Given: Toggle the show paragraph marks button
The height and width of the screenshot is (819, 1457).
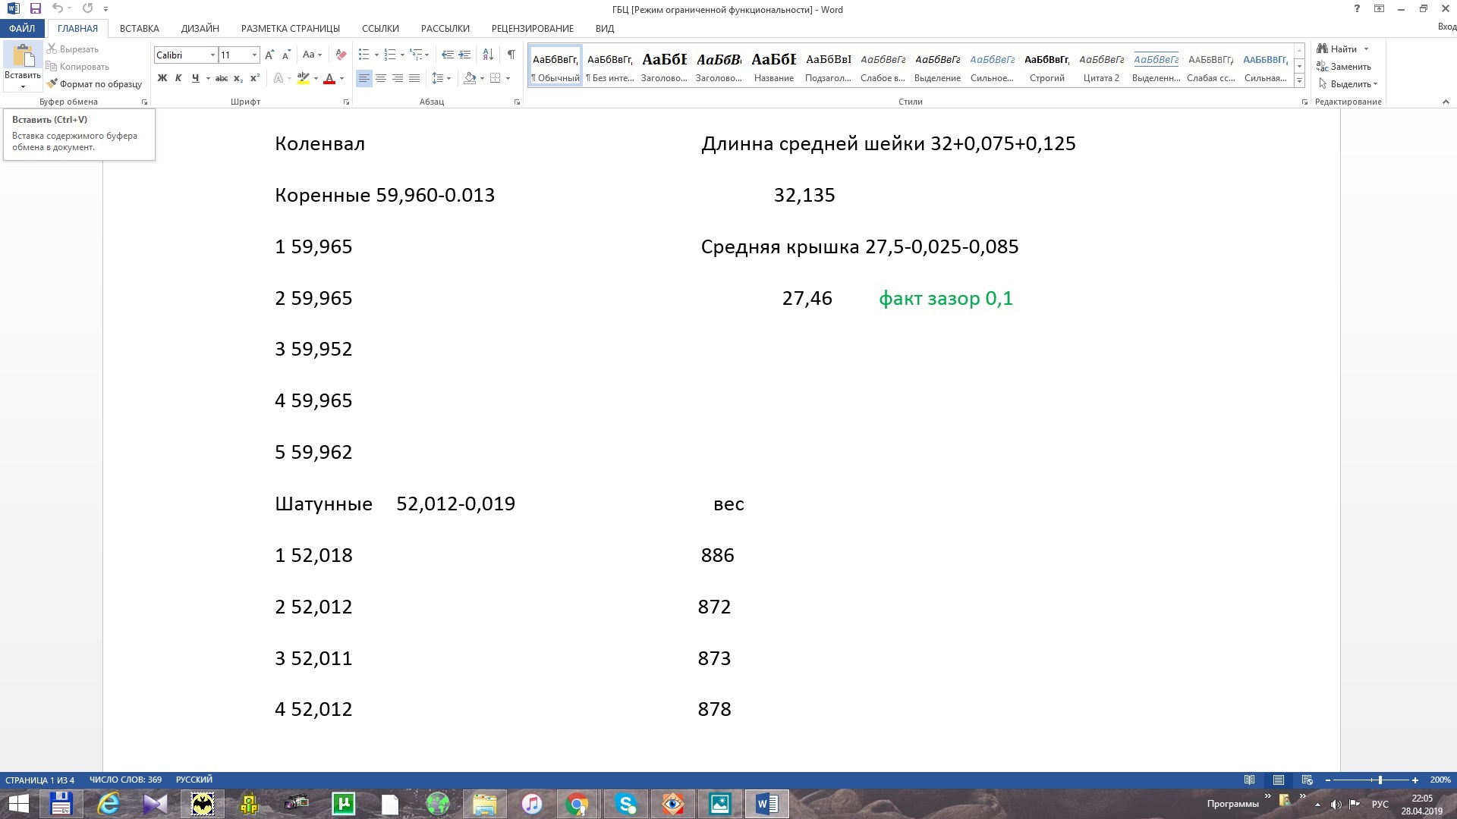Looking at the screenshot, I should [x=511, y=55].
